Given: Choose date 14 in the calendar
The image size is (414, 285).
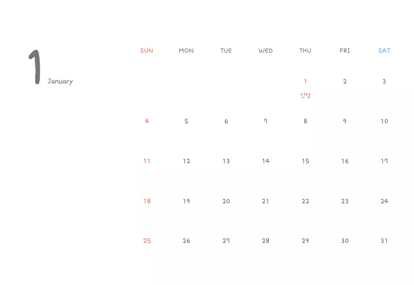Looking at the screenshot, I should click(x=266, y=161).
